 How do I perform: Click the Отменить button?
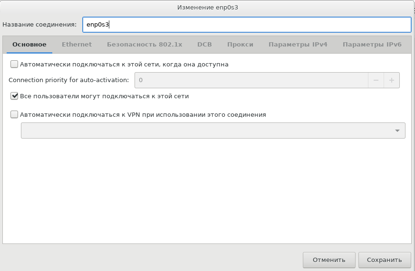[328, 260]
